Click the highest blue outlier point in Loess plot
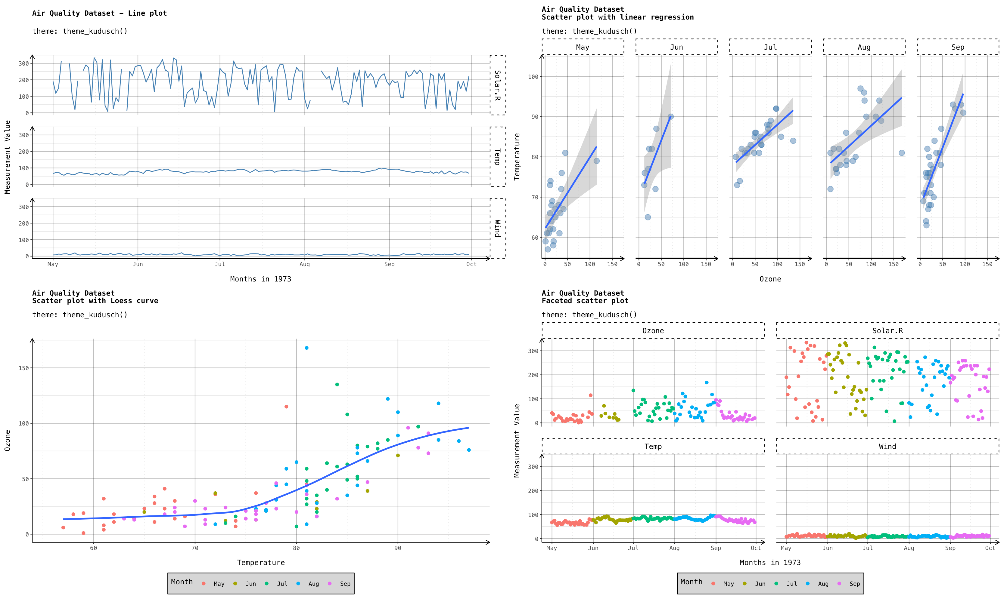 pyautogui.click(x=307, y=348)
